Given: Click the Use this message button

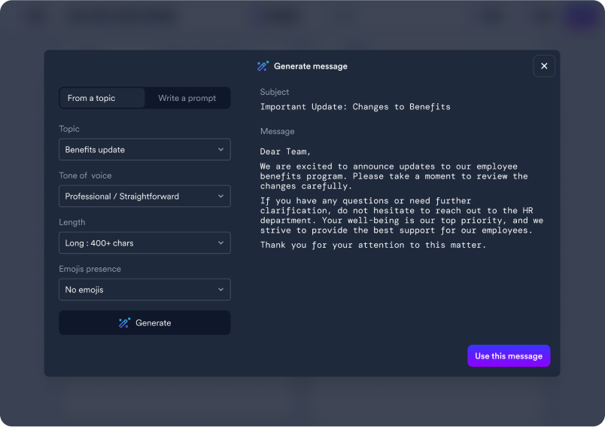Looking at the screenshot, I should tap(509, 356).
